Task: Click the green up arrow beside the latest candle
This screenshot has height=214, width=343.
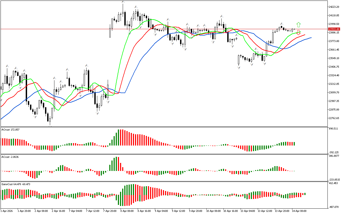Action: [299, 25]
